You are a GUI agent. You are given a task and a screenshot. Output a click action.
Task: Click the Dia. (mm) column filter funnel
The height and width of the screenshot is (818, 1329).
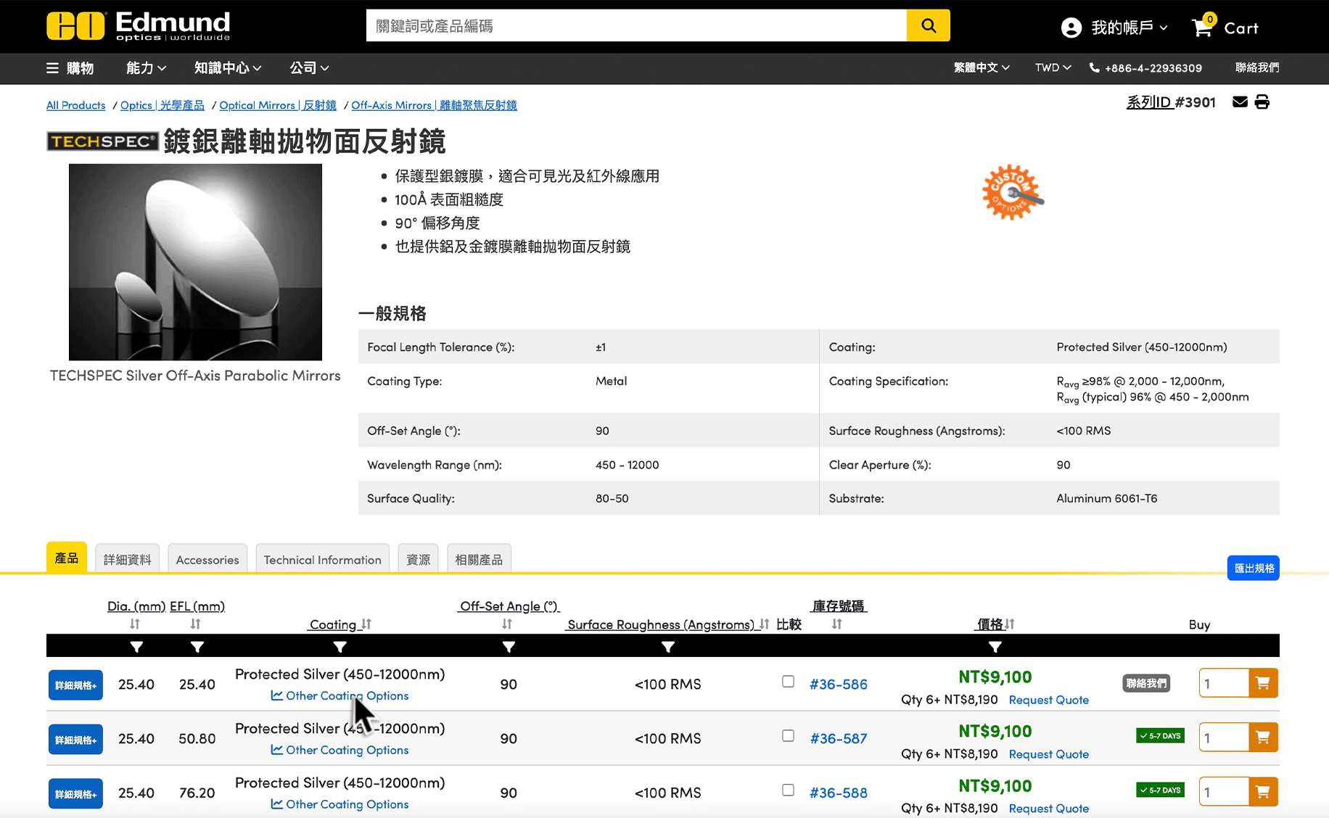click(136, 646)
